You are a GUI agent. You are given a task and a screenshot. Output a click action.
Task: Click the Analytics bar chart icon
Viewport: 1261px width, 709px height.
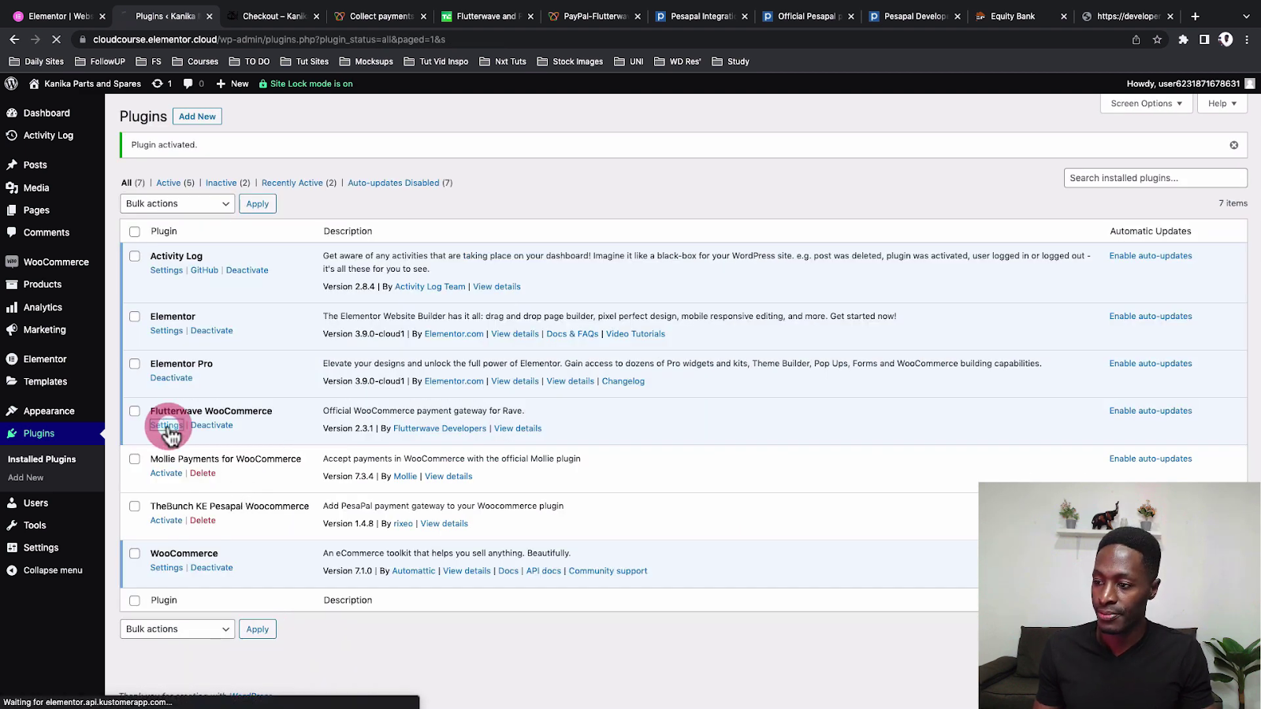[12, 307]
